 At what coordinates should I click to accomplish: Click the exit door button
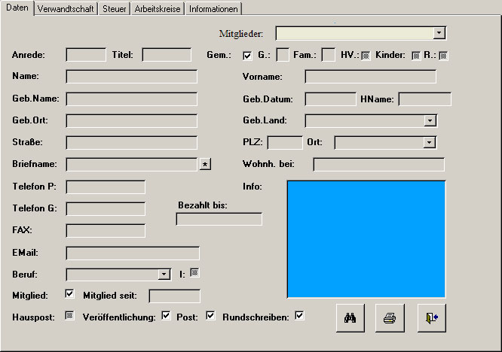[432, 318]
